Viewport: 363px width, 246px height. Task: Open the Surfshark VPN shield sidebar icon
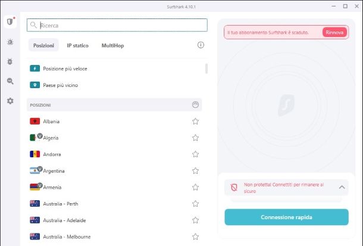[10, 23]
